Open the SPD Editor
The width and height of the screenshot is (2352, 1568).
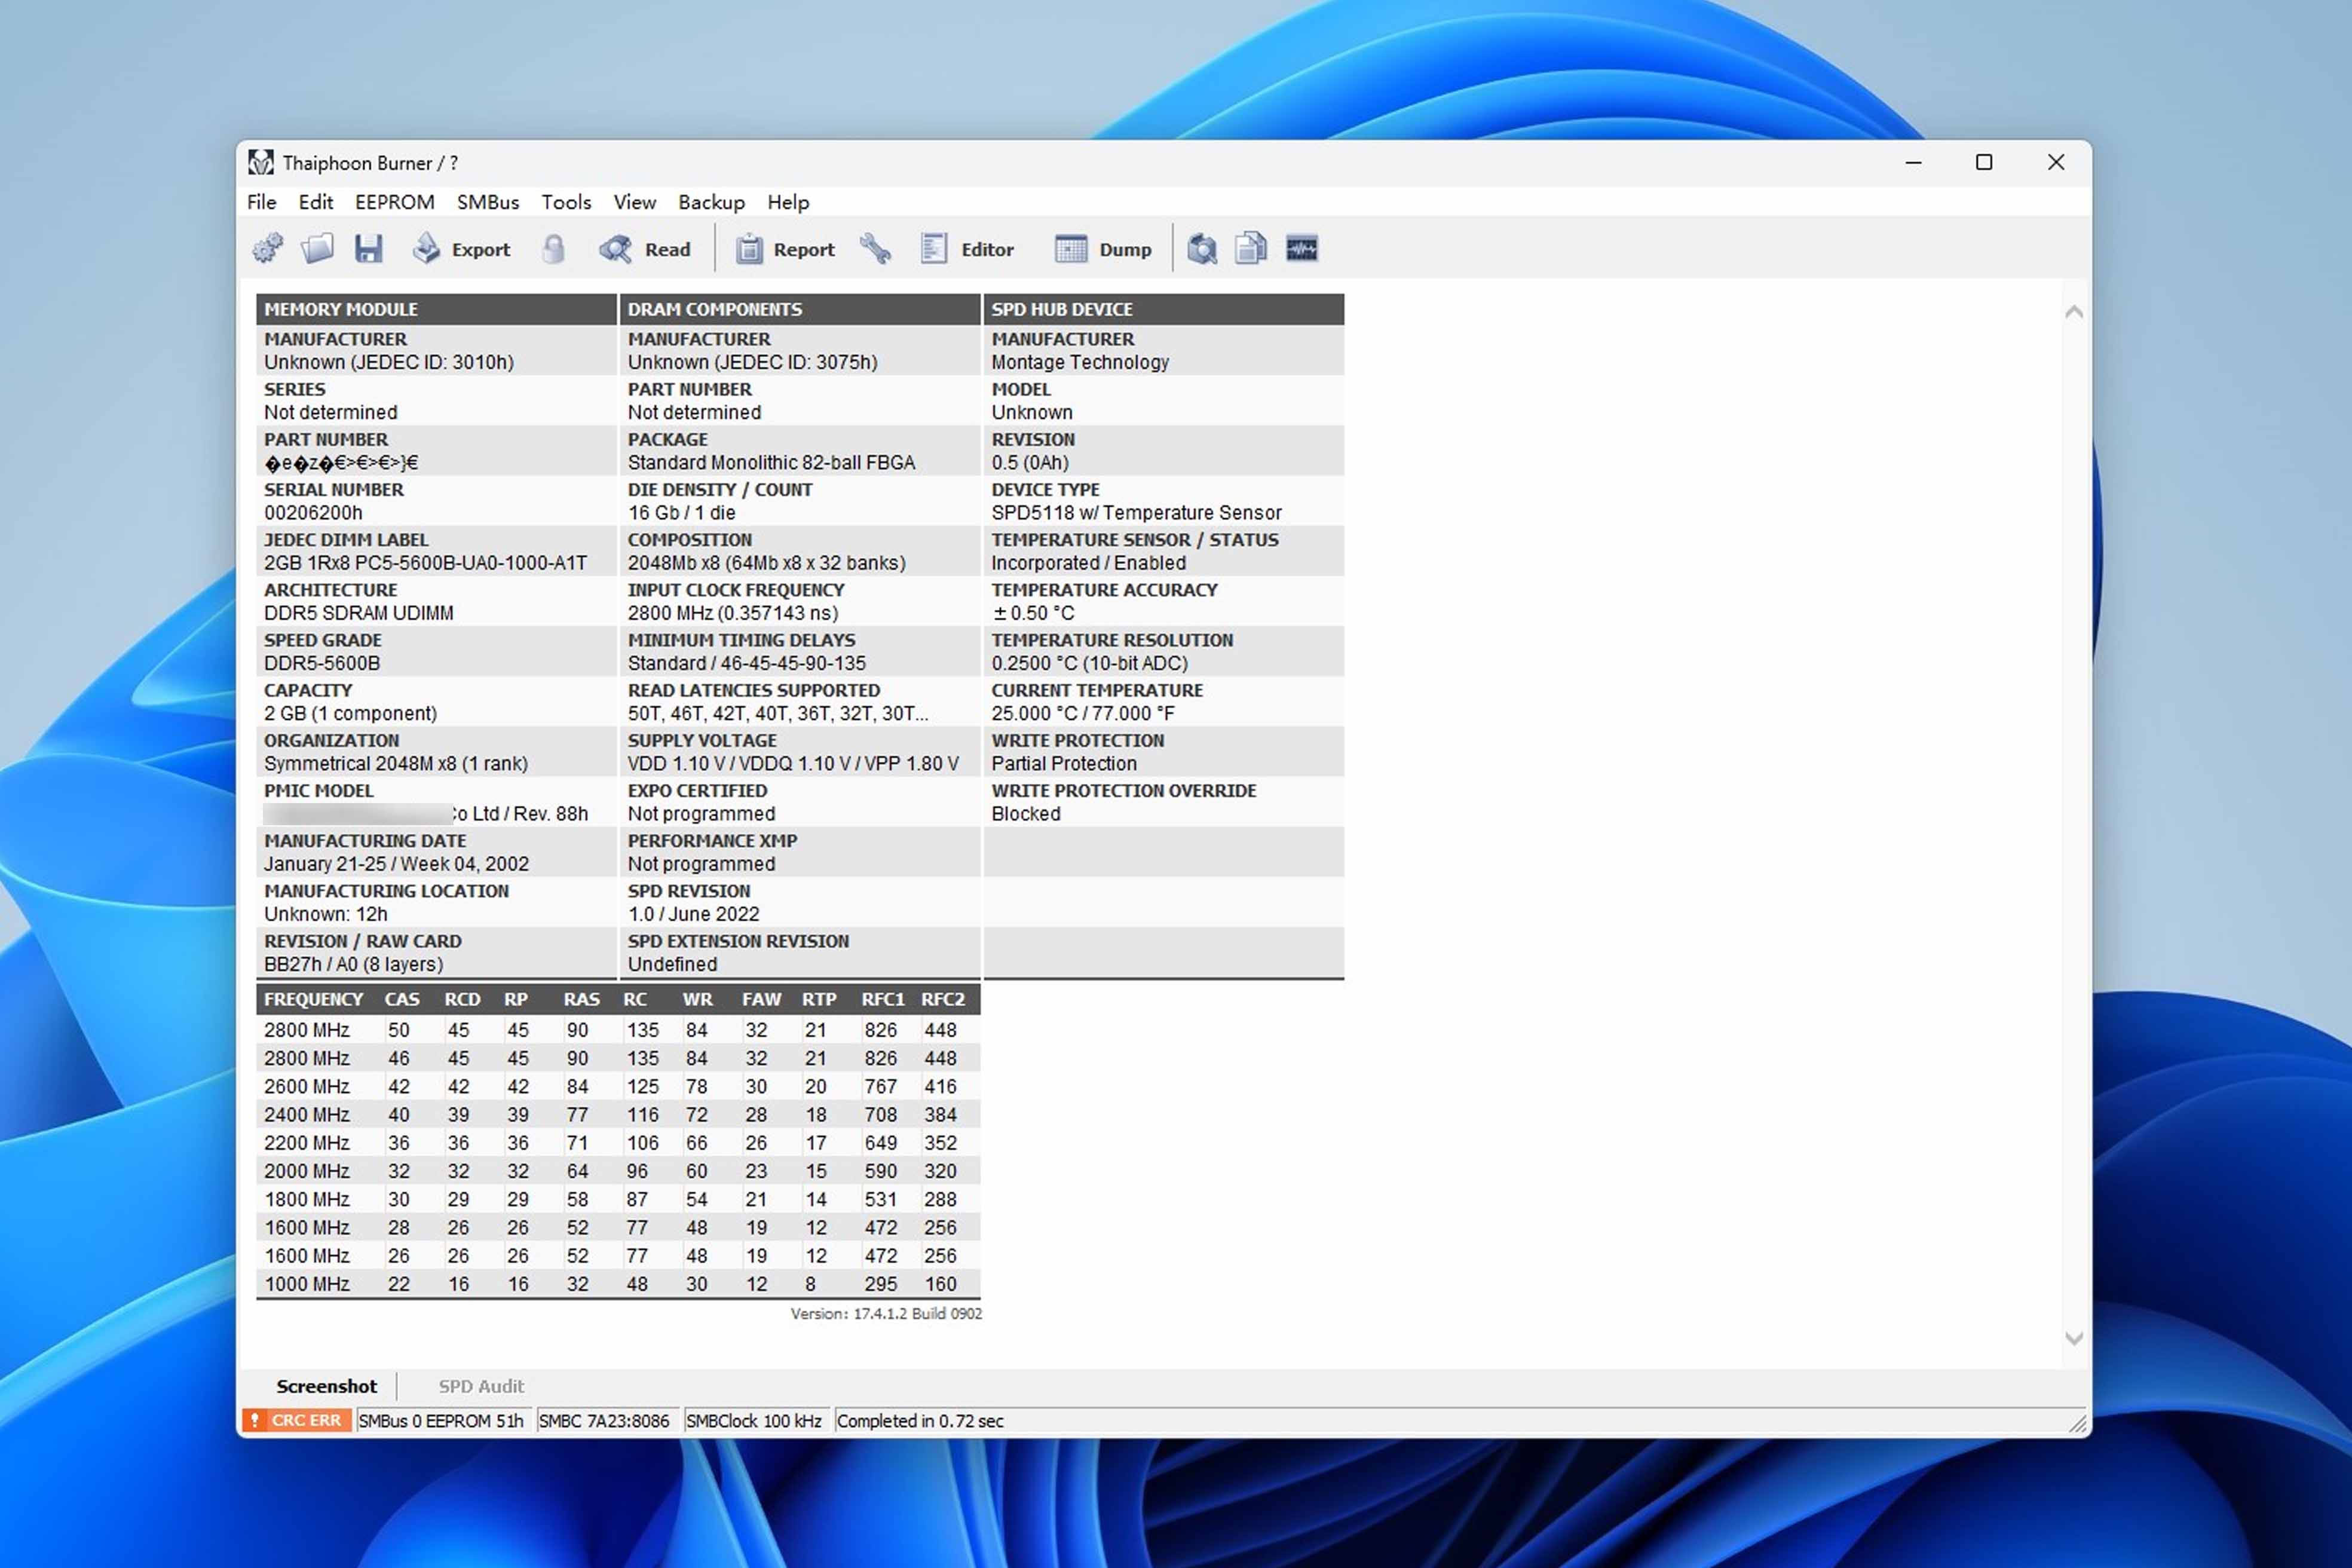click(x=966, y=249)
